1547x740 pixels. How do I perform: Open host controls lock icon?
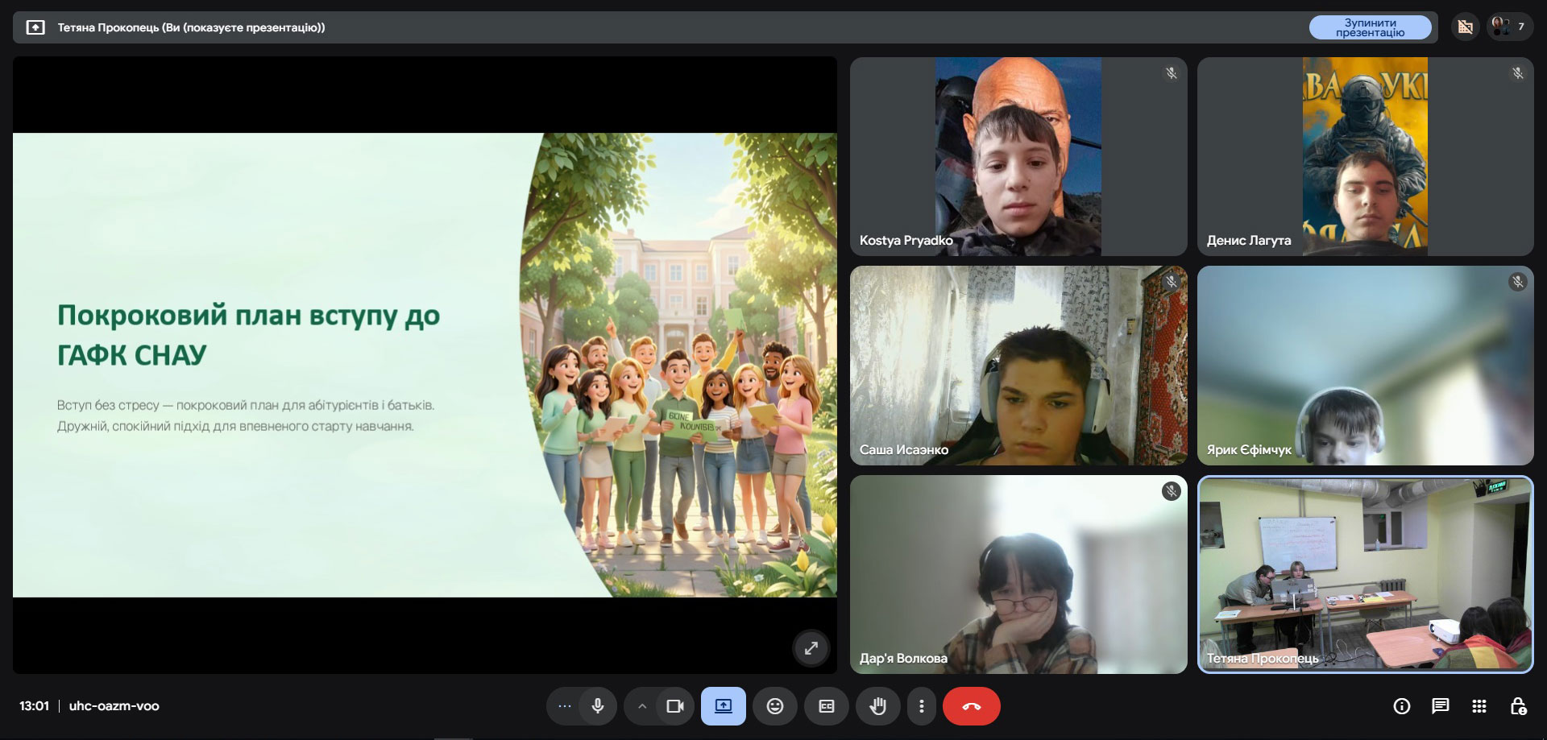click(1517, 706)
